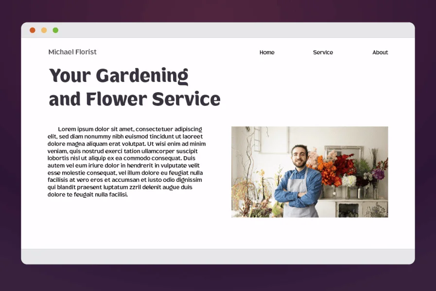Screen dimensions: 436x291
Task: Click the red close dot
Action: coord(33,30)
